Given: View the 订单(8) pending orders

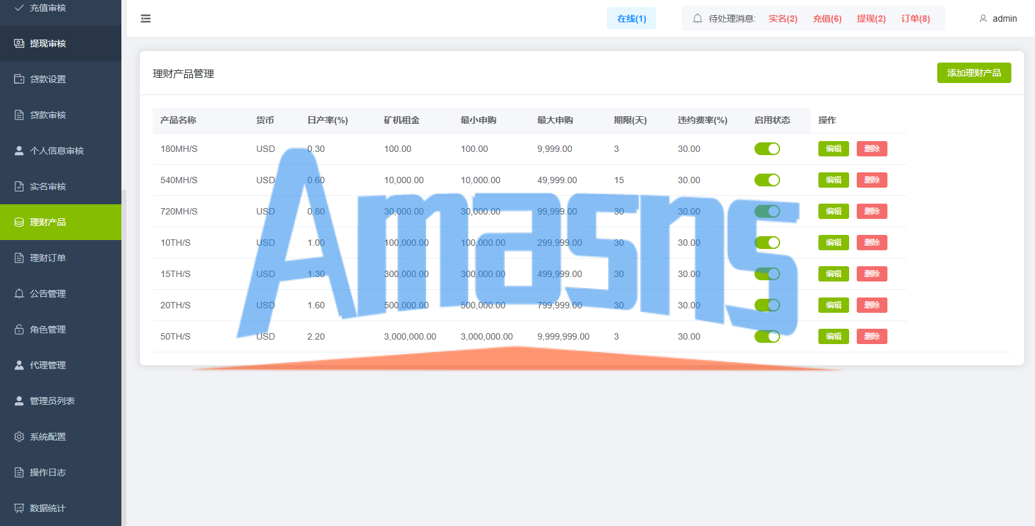Looking at the screenshot, I should pos(916,19).
